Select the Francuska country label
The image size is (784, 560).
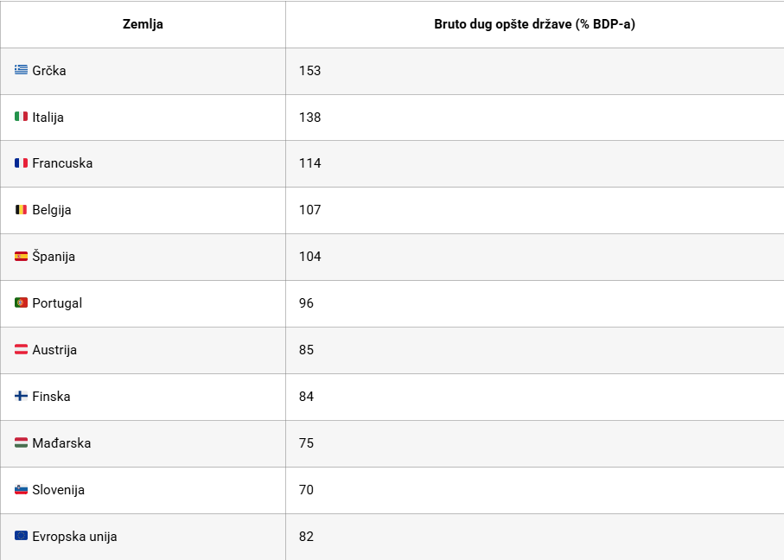coord(62,163)
